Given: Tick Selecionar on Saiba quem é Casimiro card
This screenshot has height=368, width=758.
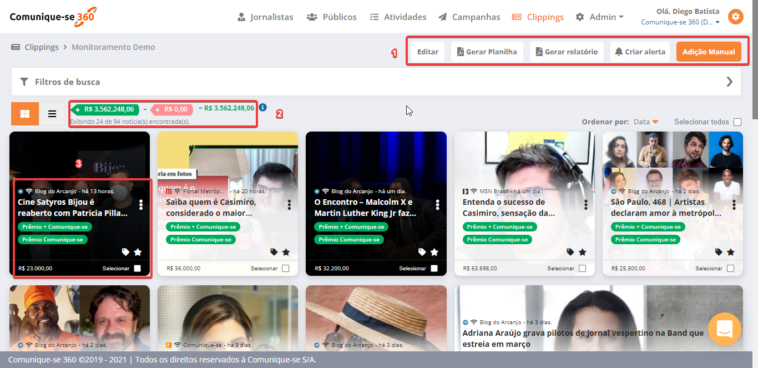Looking at the screenshot, I should pyautogui.click(x=286, y=269).
